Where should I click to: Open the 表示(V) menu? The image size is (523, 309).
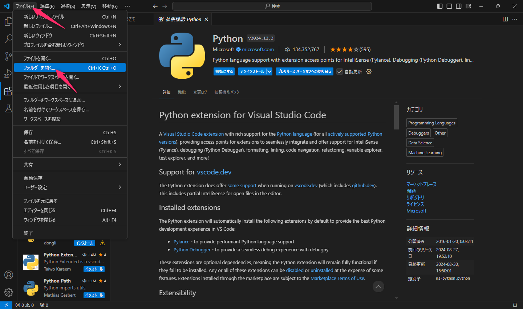coord(89,6)
